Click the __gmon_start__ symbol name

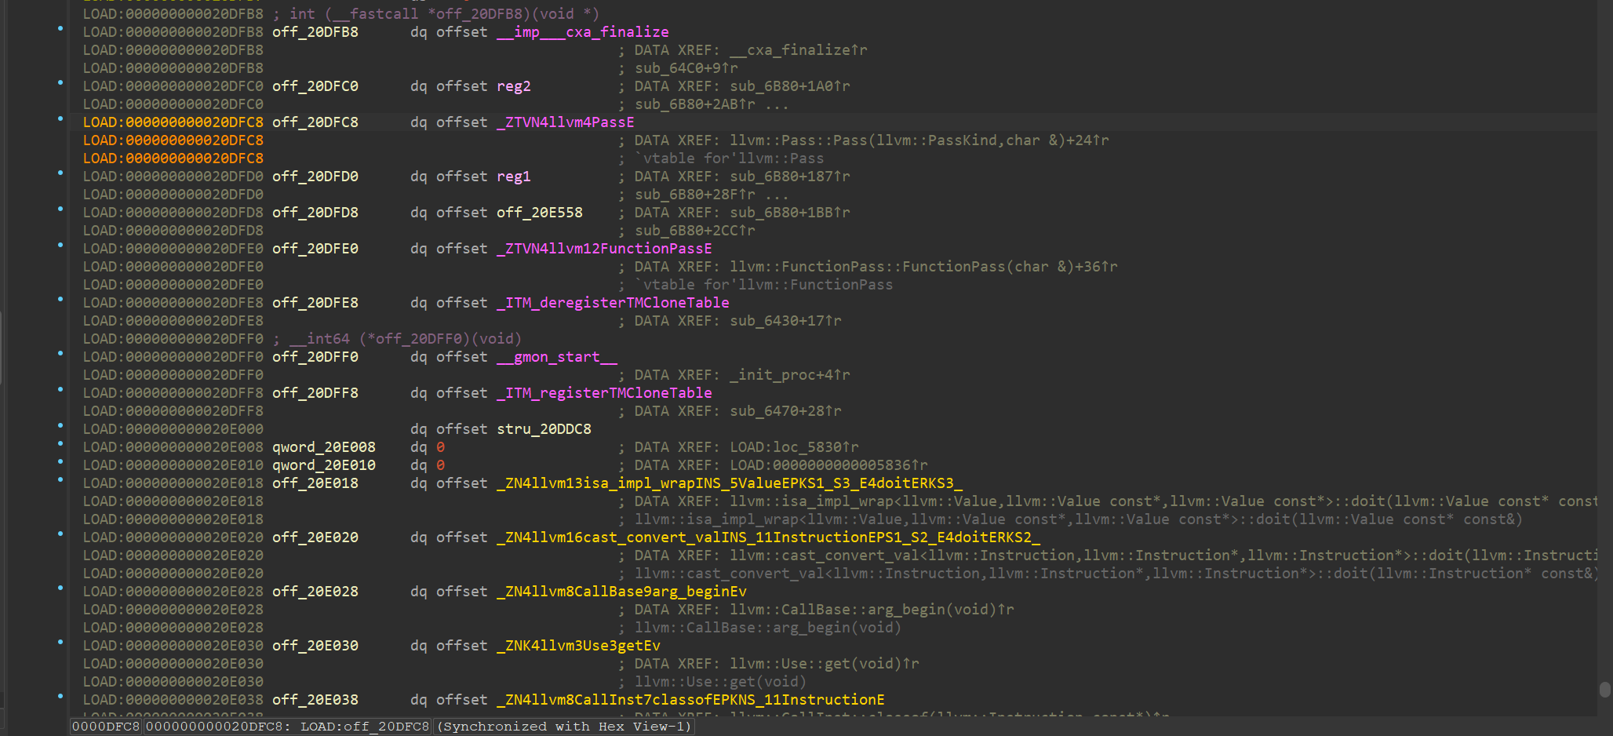(x=556, y=357)
